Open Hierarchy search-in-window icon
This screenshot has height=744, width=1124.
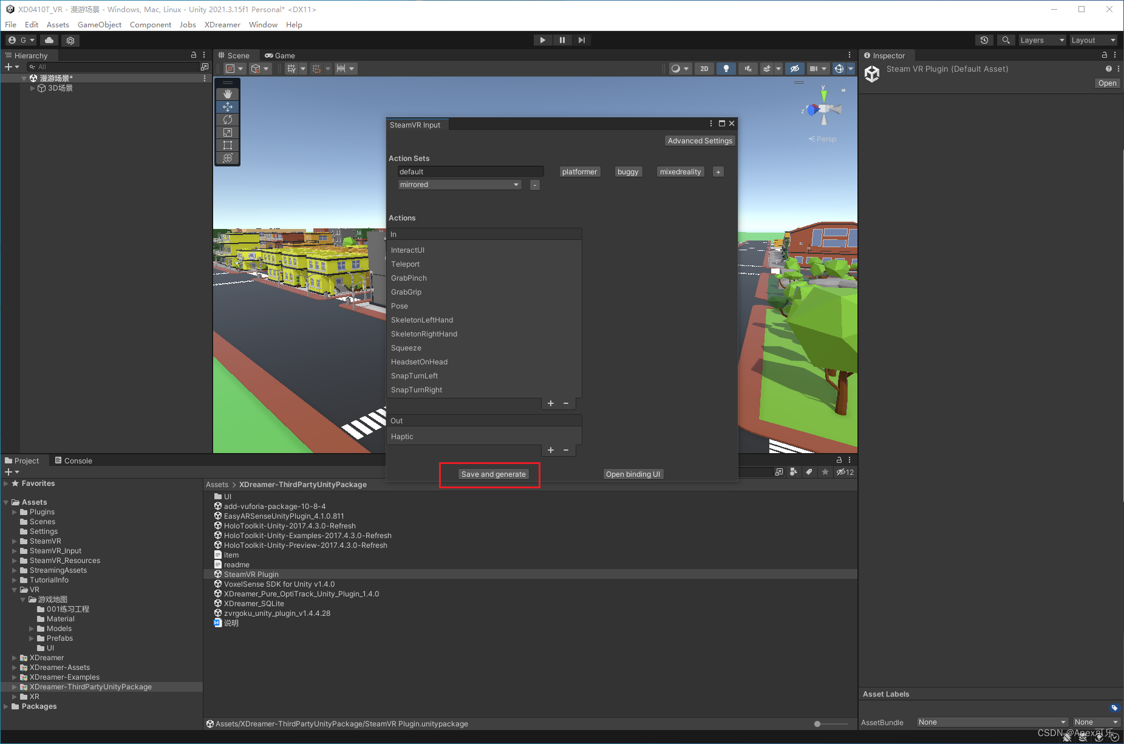tap(205, 67)
